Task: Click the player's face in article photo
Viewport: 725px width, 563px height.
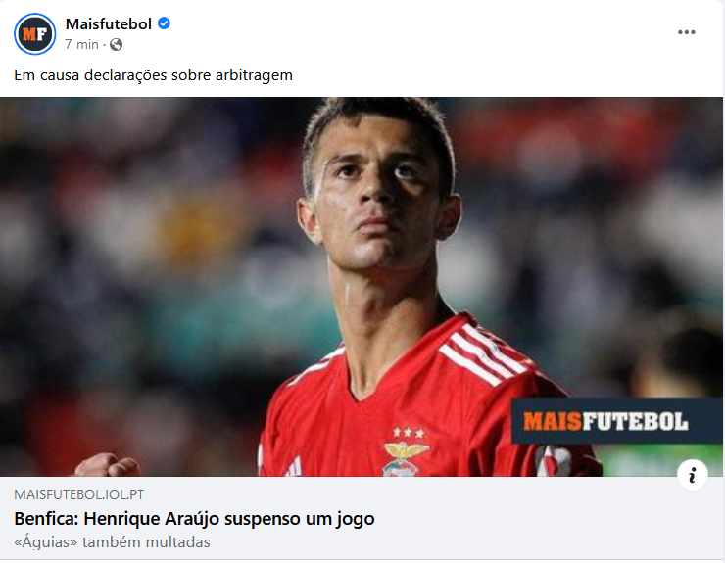Action: 377,194
